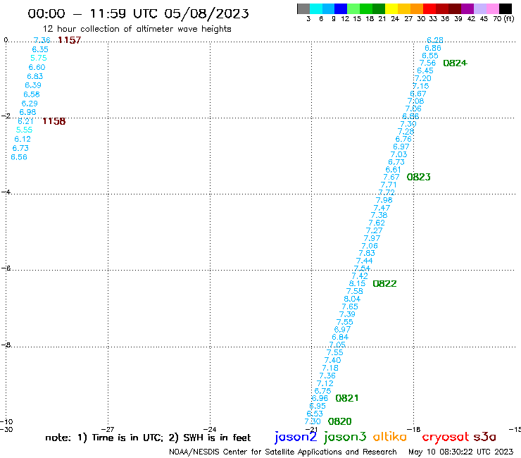This screenshot has width=521, height=458.
Task: Select the bright red legend color swatch
Action: 429,8
